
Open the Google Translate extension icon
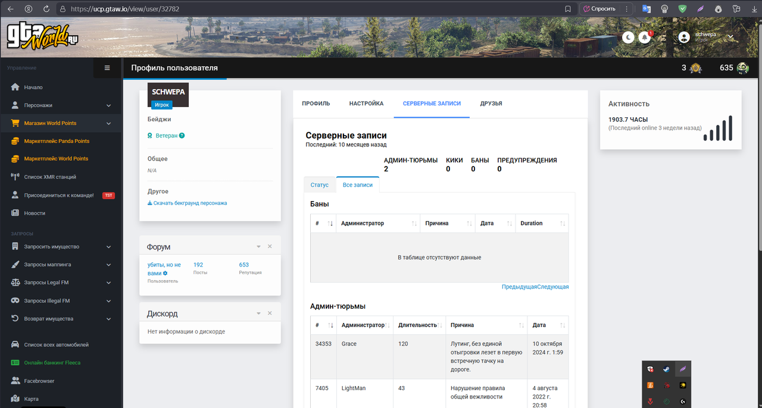(x=647, y=9)
